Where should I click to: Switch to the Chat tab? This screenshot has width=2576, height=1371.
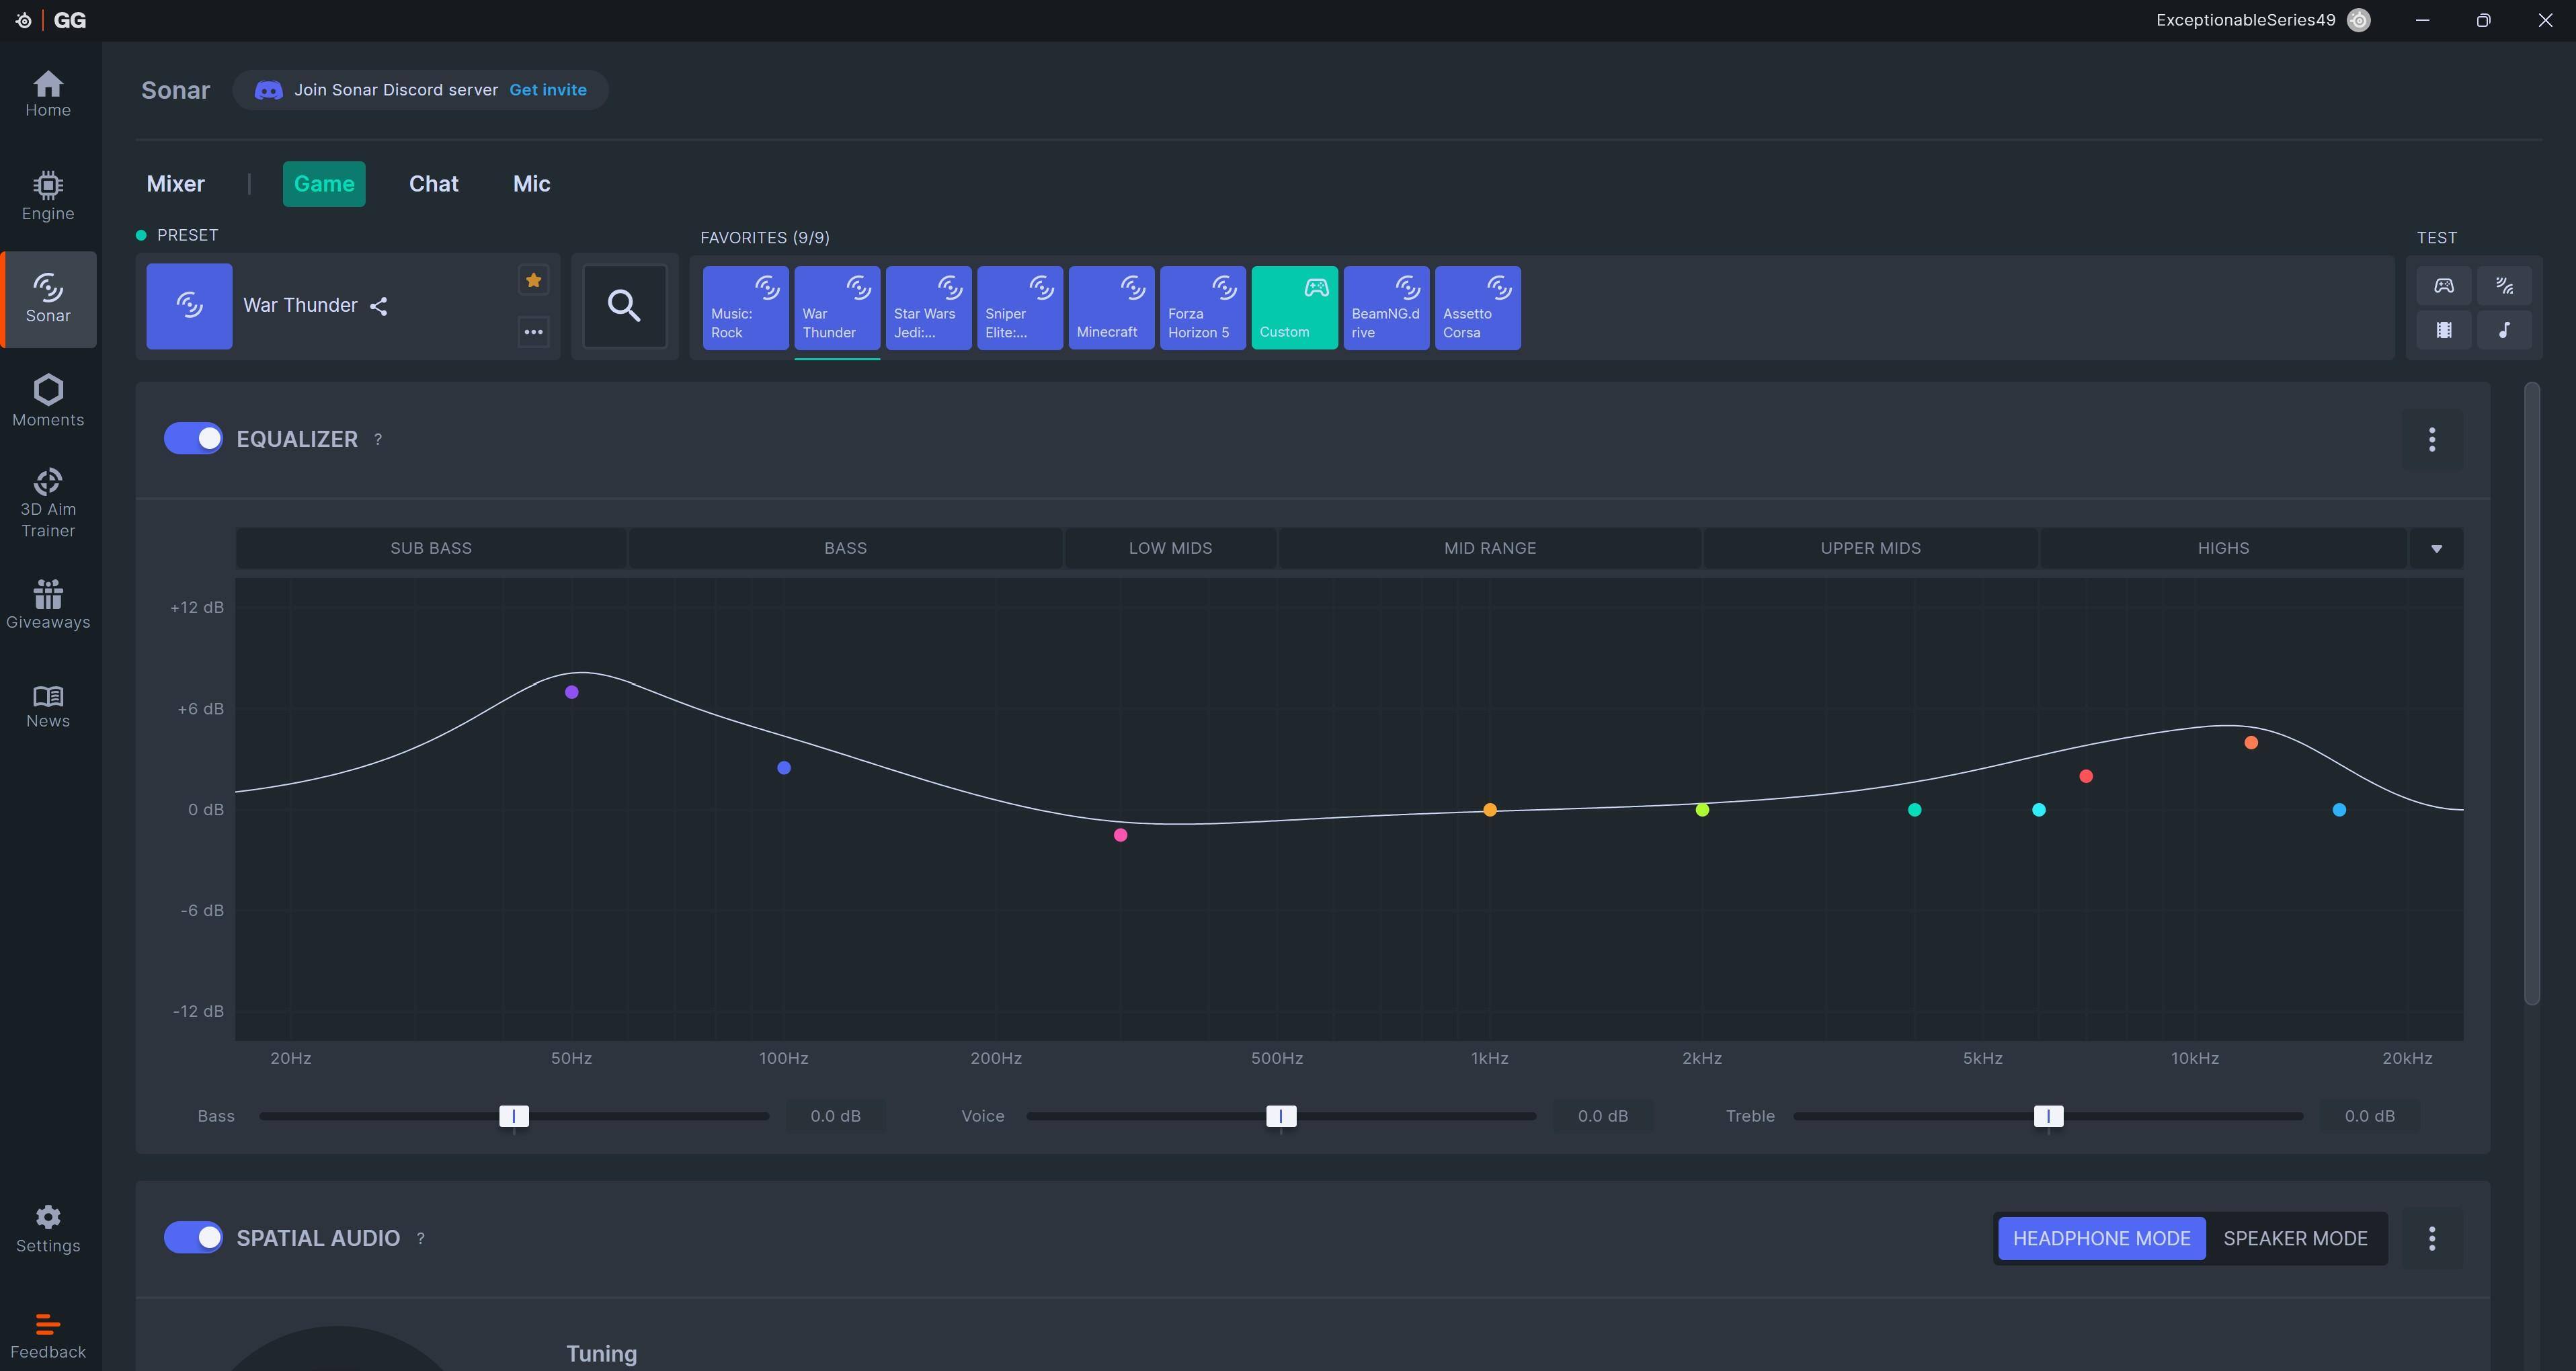(x=434, y=184)
